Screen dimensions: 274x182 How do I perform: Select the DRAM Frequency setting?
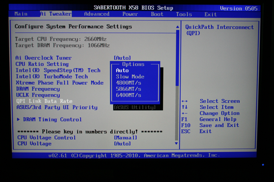click(38, 89)
